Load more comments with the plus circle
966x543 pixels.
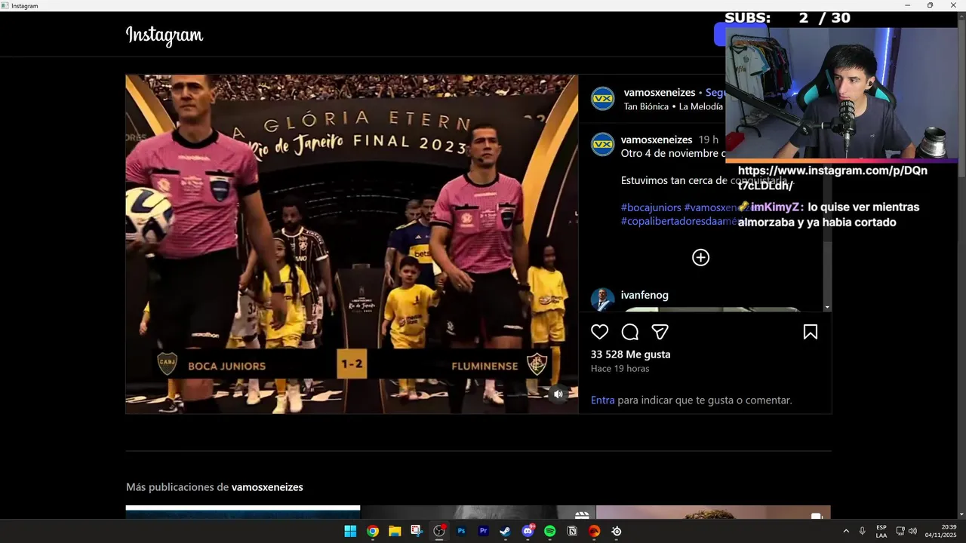point(700,257)
